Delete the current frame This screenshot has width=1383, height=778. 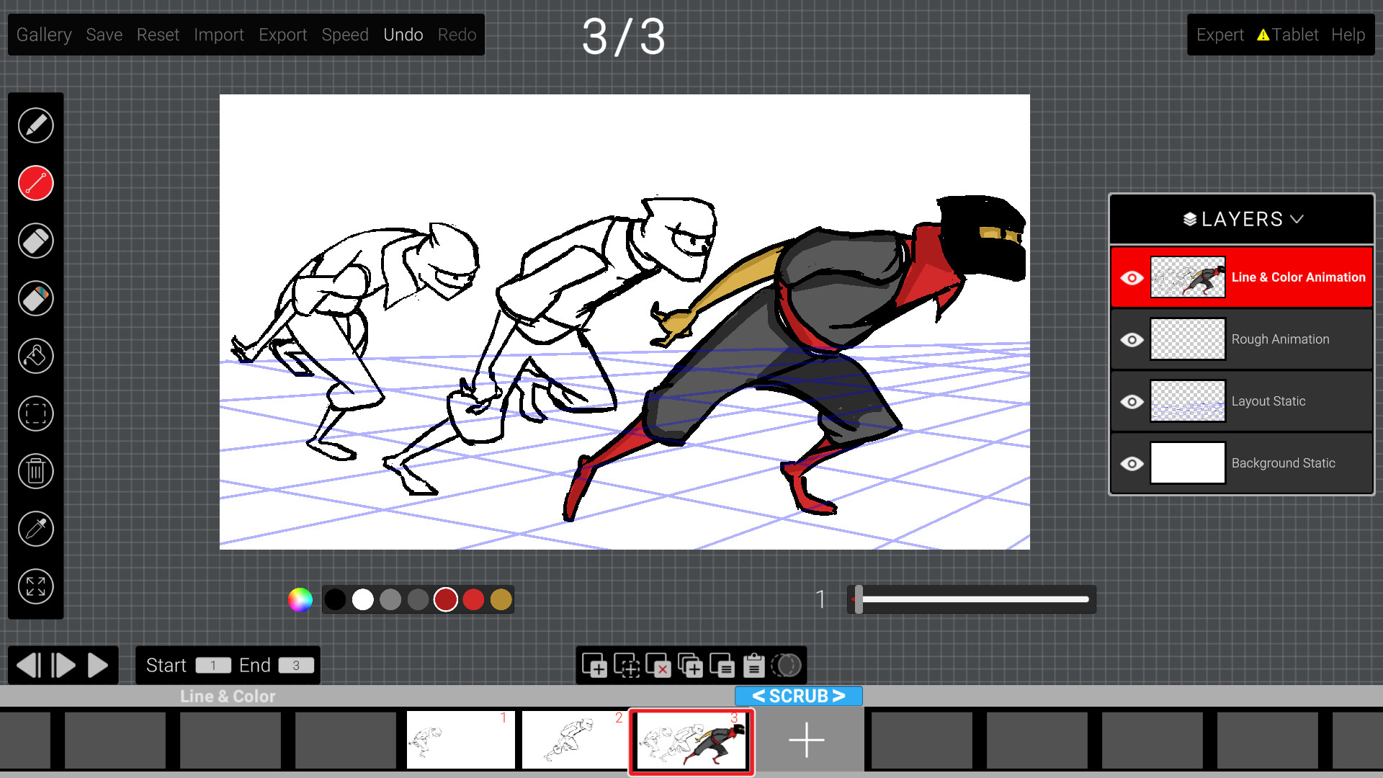coord(658,666)
